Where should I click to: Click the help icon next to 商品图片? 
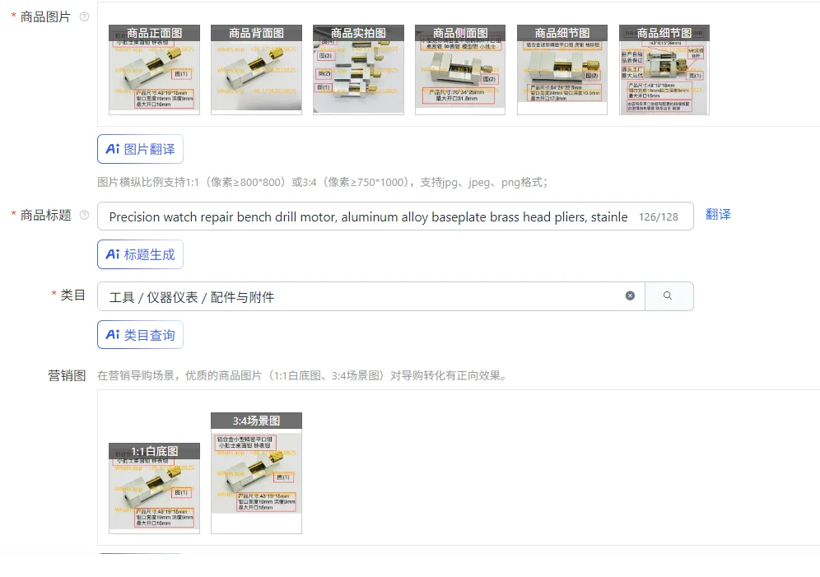84,16
